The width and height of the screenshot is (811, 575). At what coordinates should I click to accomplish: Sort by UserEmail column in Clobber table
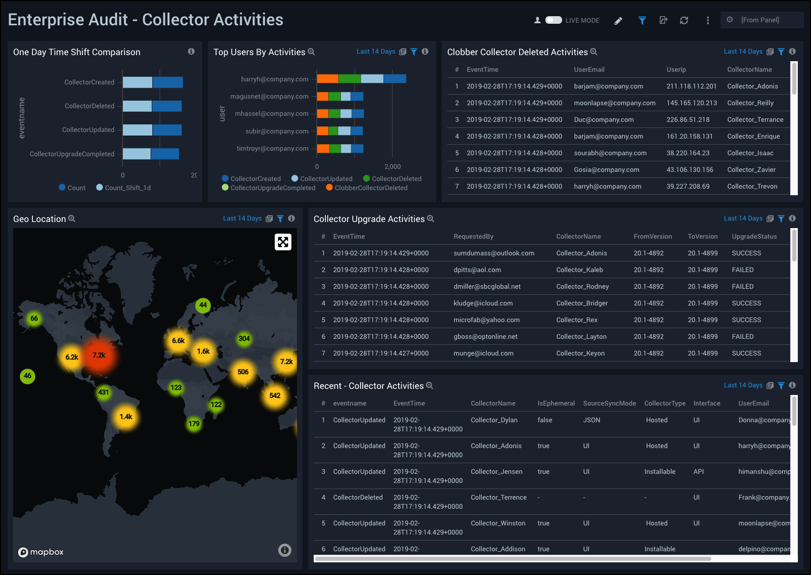pos(589,70)
